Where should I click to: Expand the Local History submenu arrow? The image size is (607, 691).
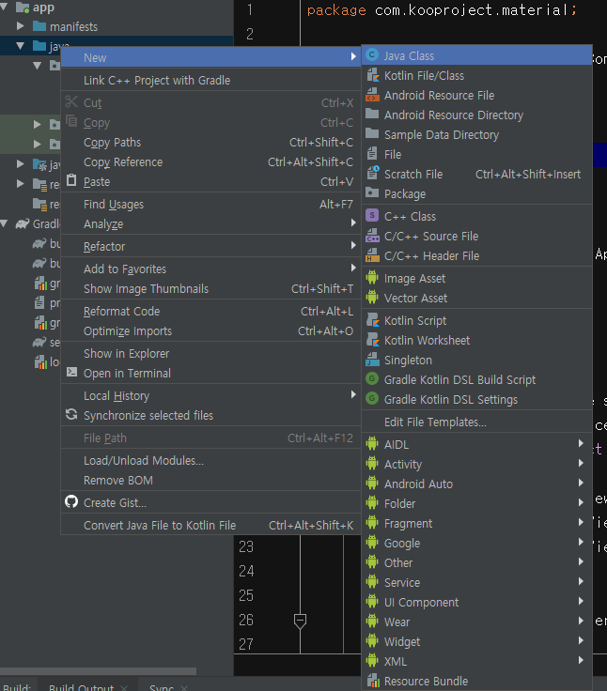click(x=353, y=395)
